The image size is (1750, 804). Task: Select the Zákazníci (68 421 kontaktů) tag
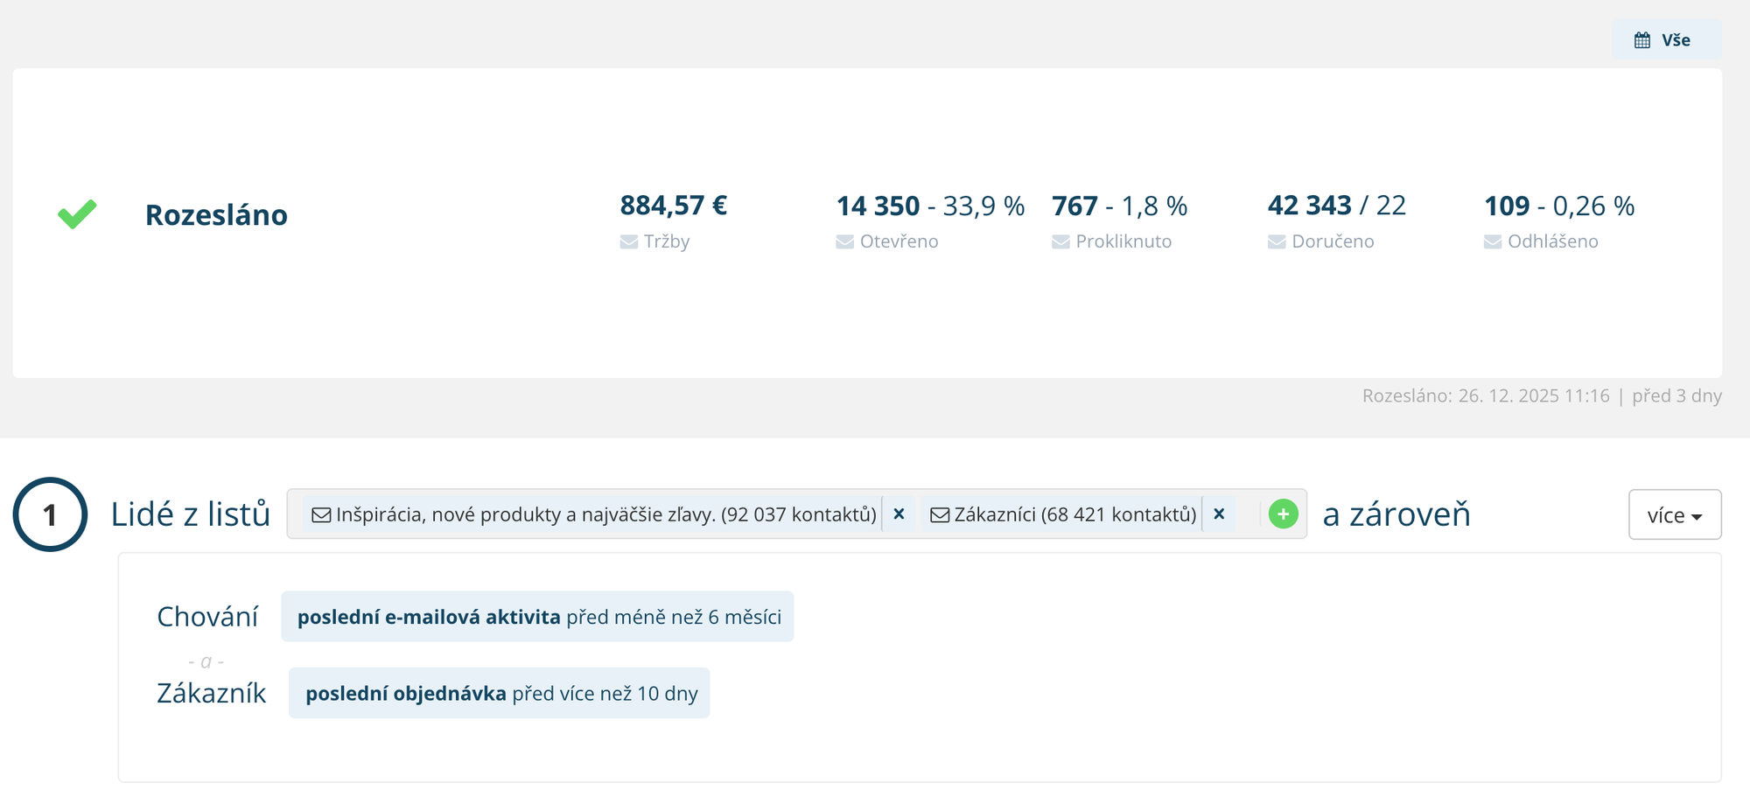(x=1064, y=514)
